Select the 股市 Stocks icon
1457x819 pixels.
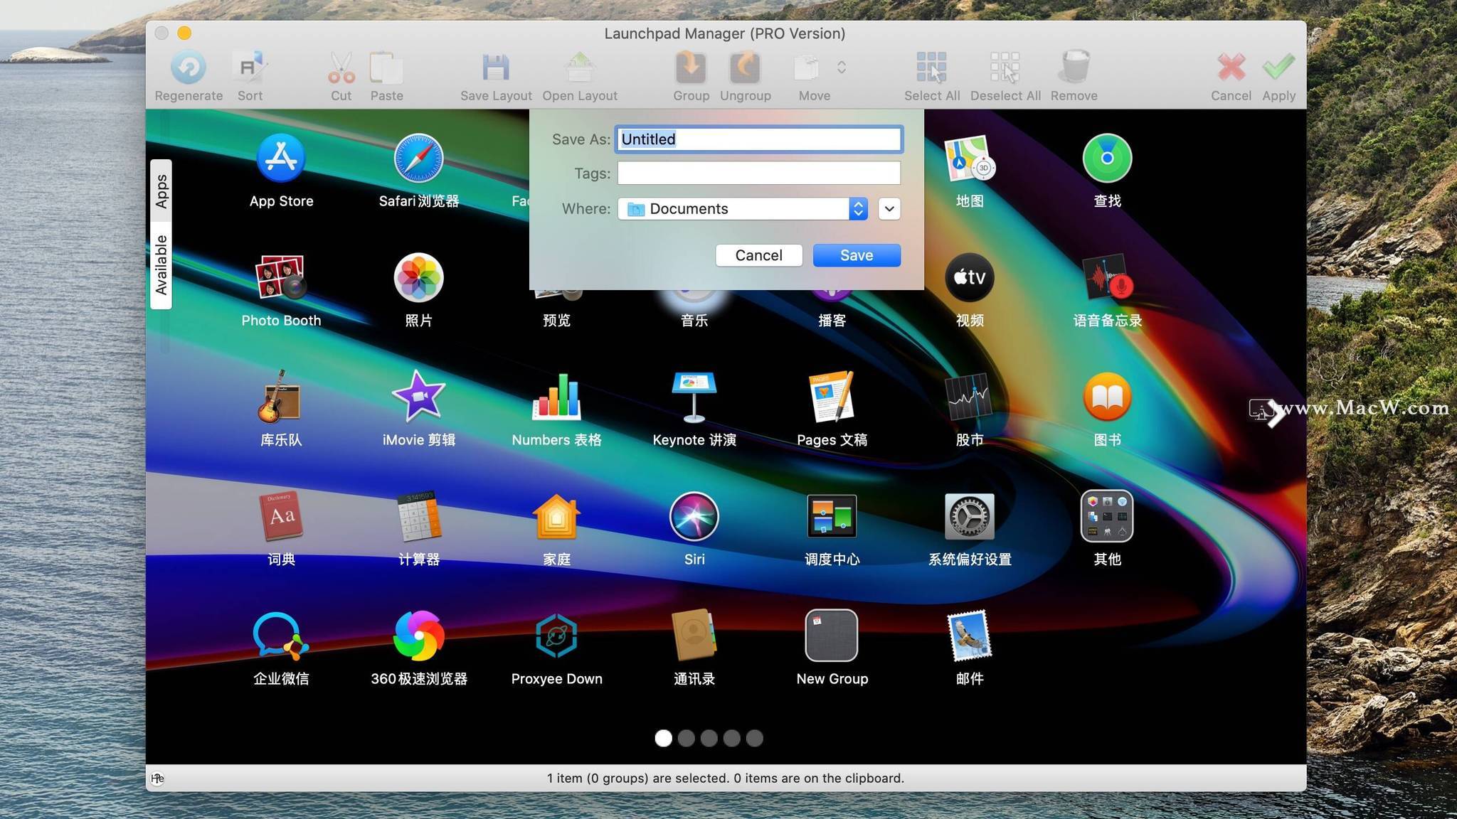[970, 397]
